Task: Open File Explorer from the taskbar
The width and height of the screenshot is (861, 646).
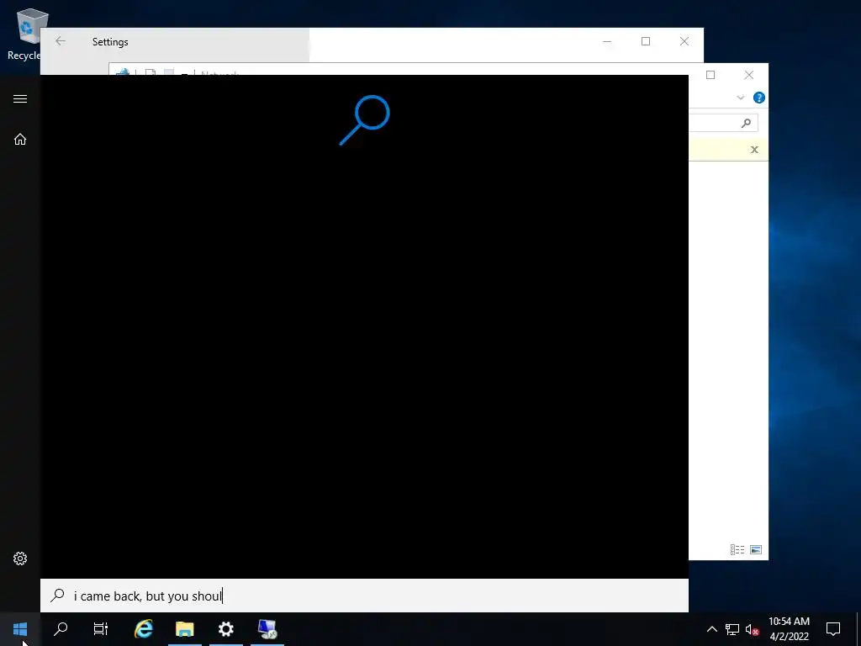Action: [185, 629]
